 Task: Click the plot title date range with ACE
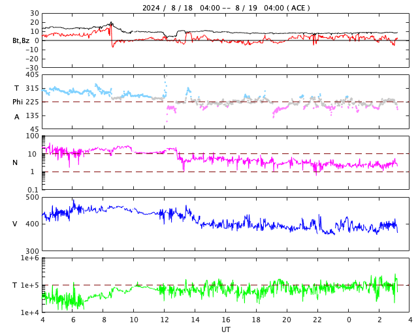pyautogui.click(x=226, y=8)
